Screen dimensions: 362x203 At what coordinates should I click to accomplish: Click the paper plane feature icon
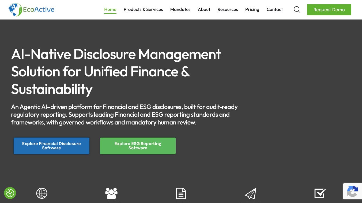pyautogui.click(x=251, y=193)
